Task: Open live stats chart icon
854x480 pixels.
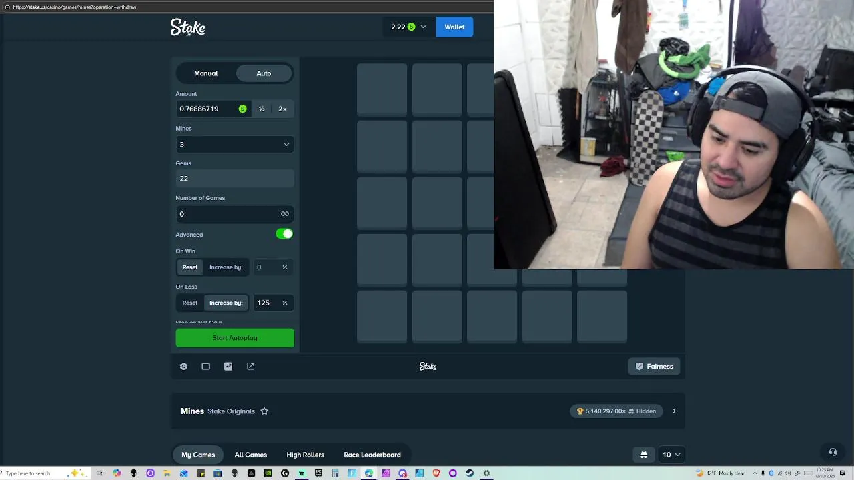Action: pos(228,366)
